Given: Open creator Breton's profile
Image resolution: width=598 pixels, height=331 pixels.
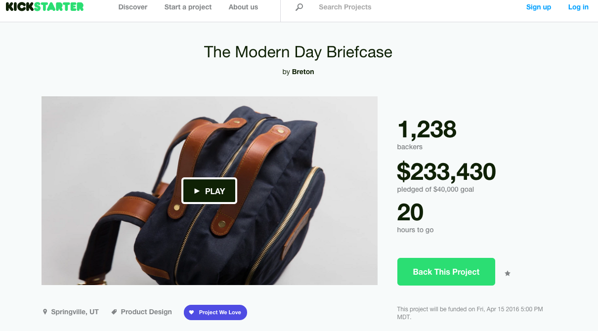Looking at the screenshot, I should pyautogui.click(x=303, y=72).
